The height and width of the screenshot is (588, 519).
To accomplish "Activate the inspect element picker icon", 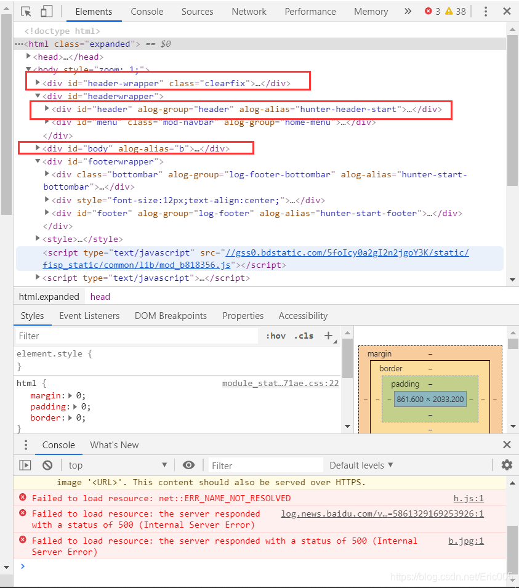I will tap(26, 12).
